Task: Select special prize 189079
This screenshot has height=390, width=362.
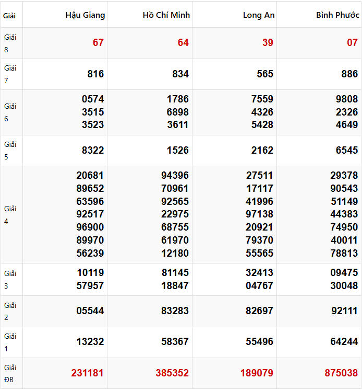Action: click(257, 373)
